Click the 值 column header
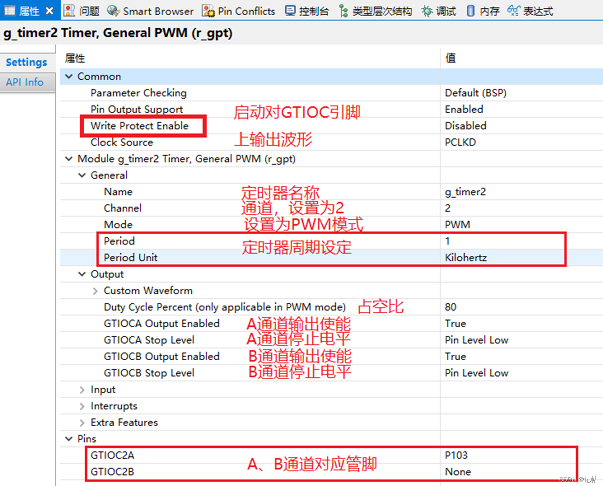Viewport: 603px width, 486px height. [x=450, y=58]
